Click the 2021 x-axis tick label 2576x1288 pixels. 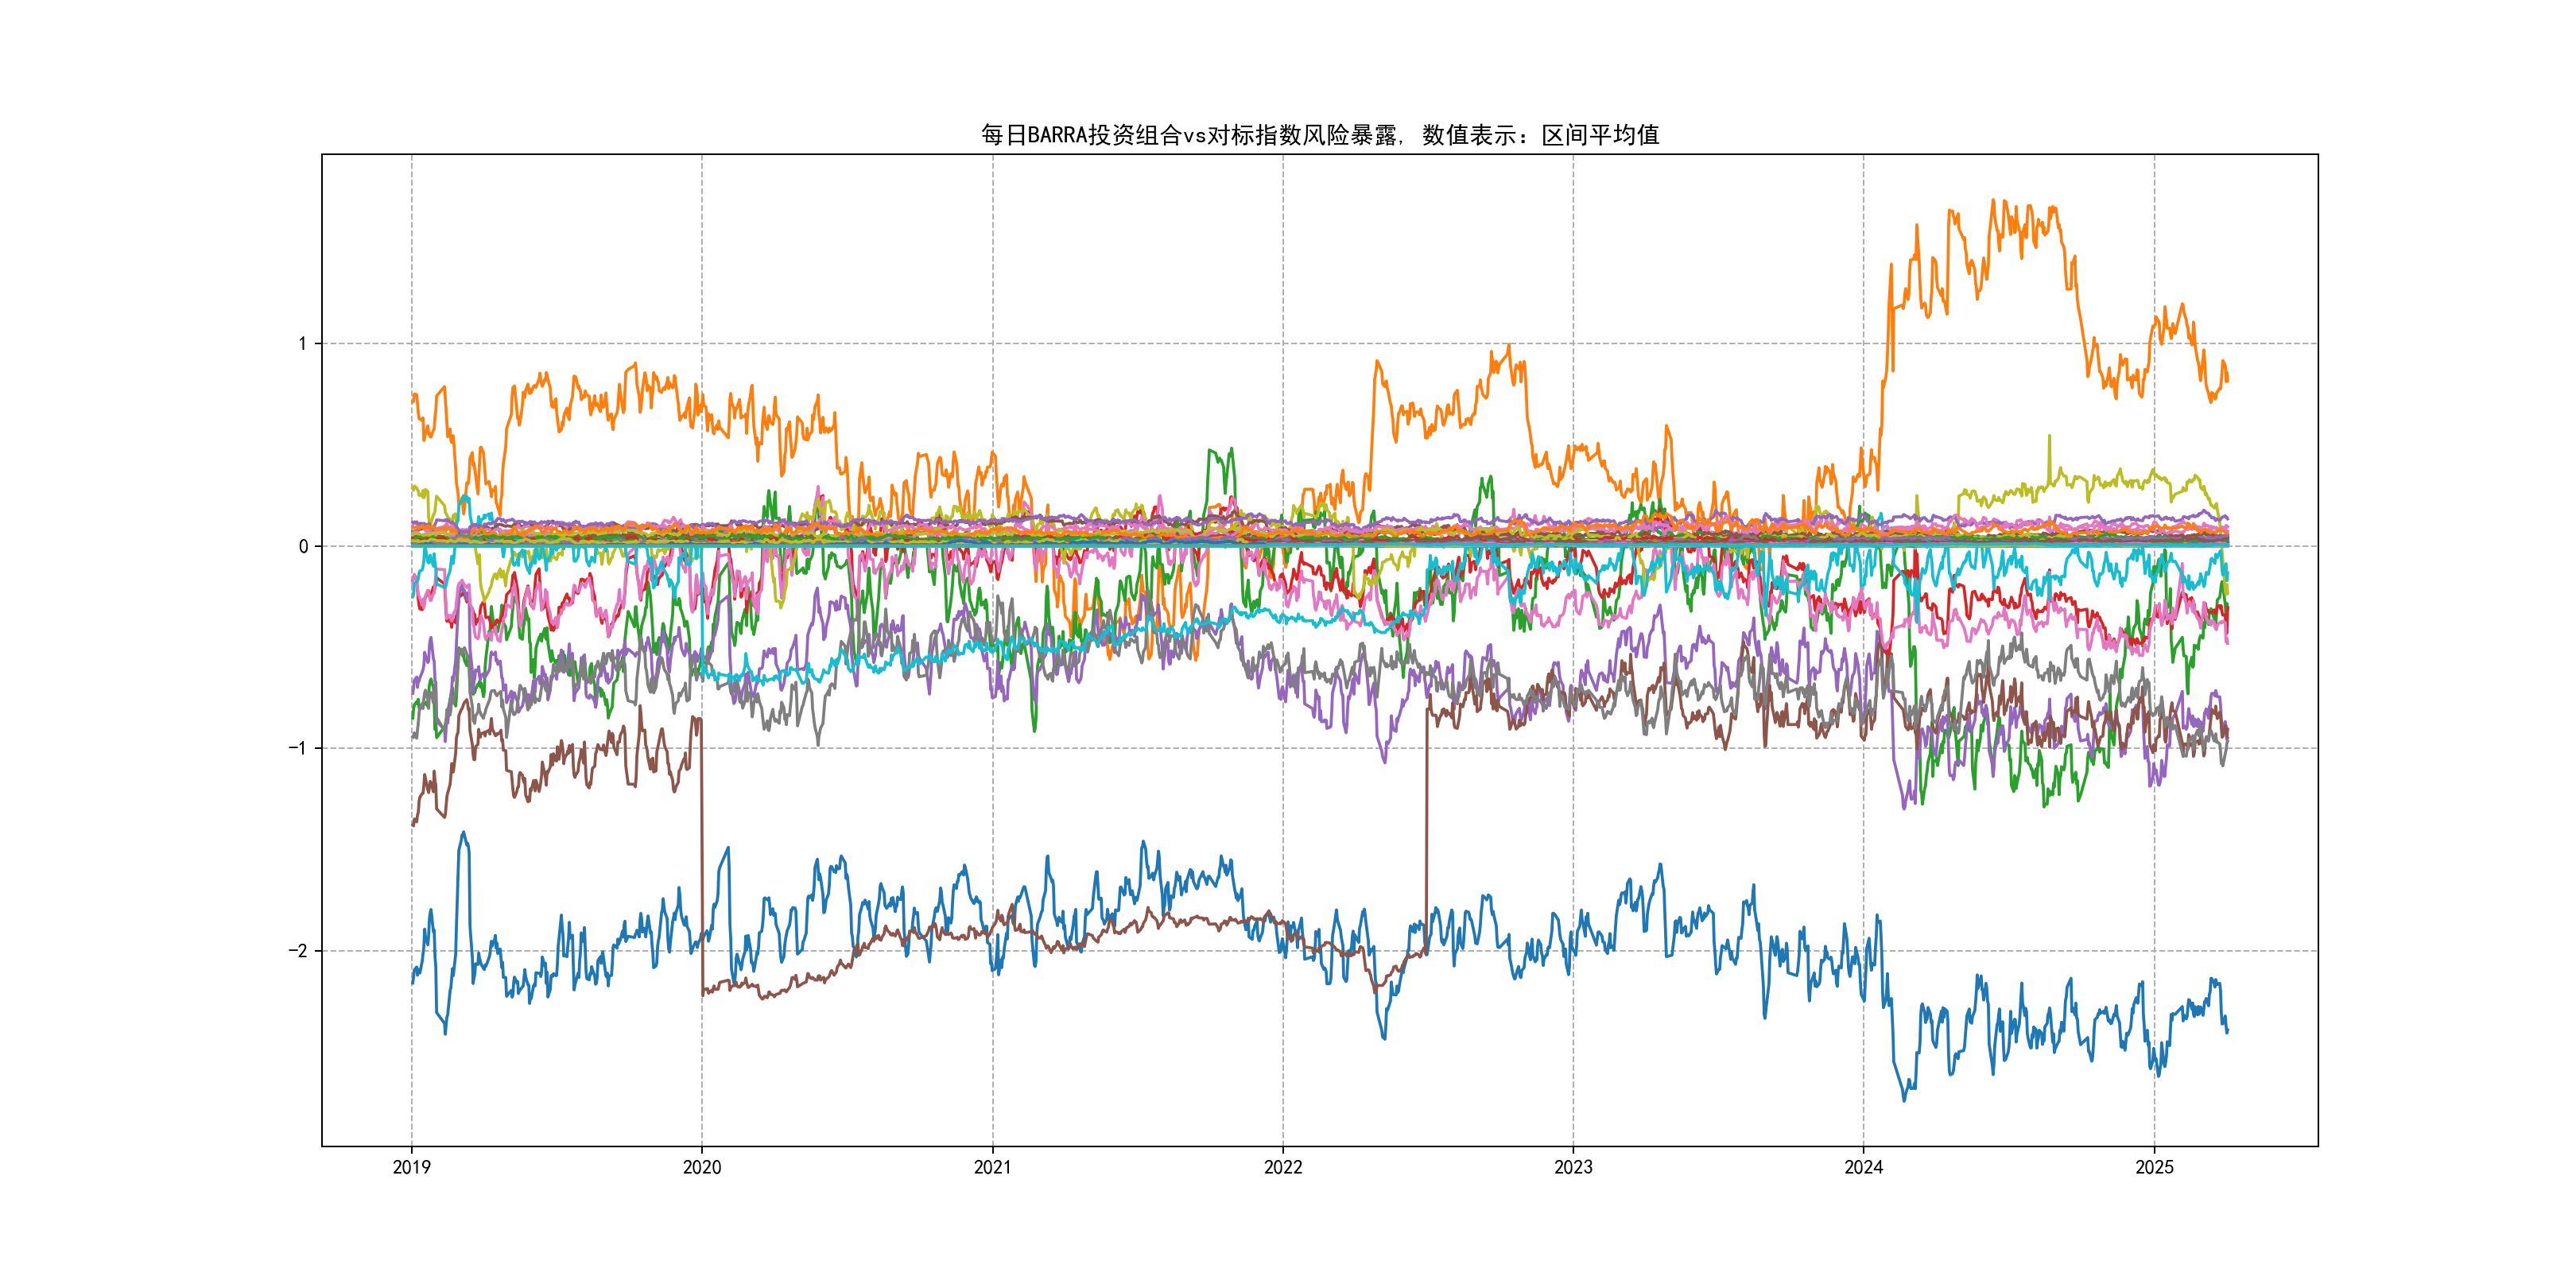[992, 1167]
